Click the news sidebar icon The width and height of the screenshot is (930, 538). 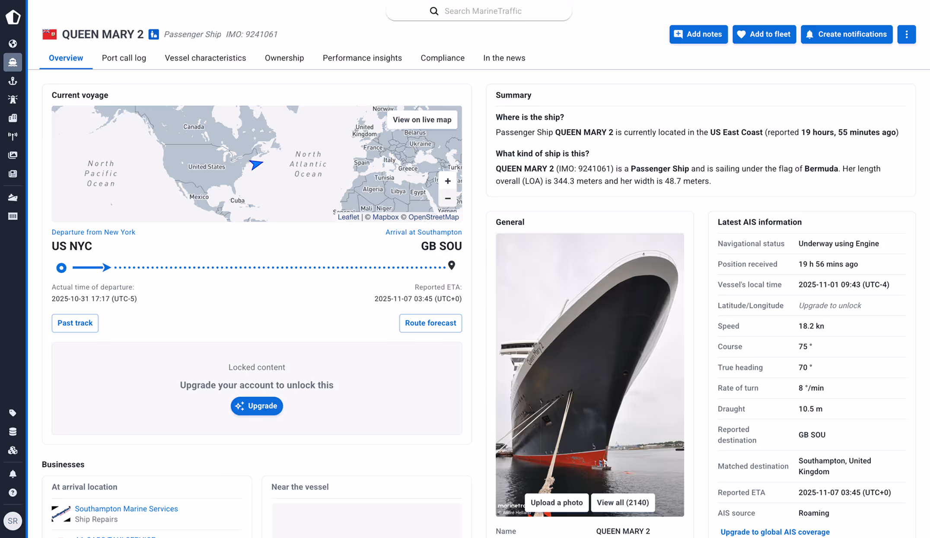coord(13,174)
